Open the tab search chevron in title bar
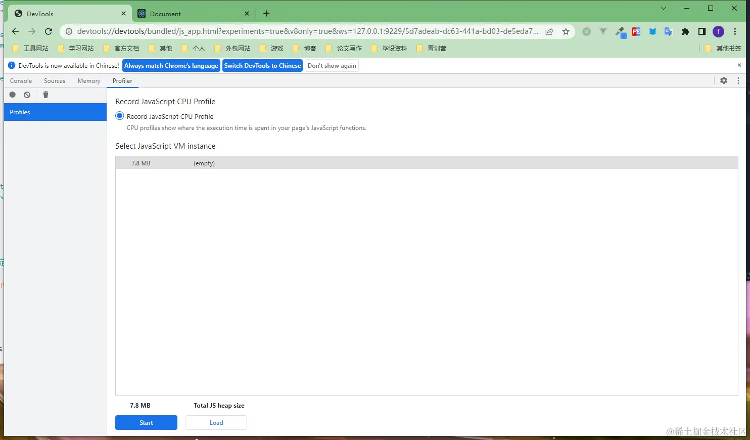The width and height of the screenshot is (750, 440). click(x=664, y=8)
